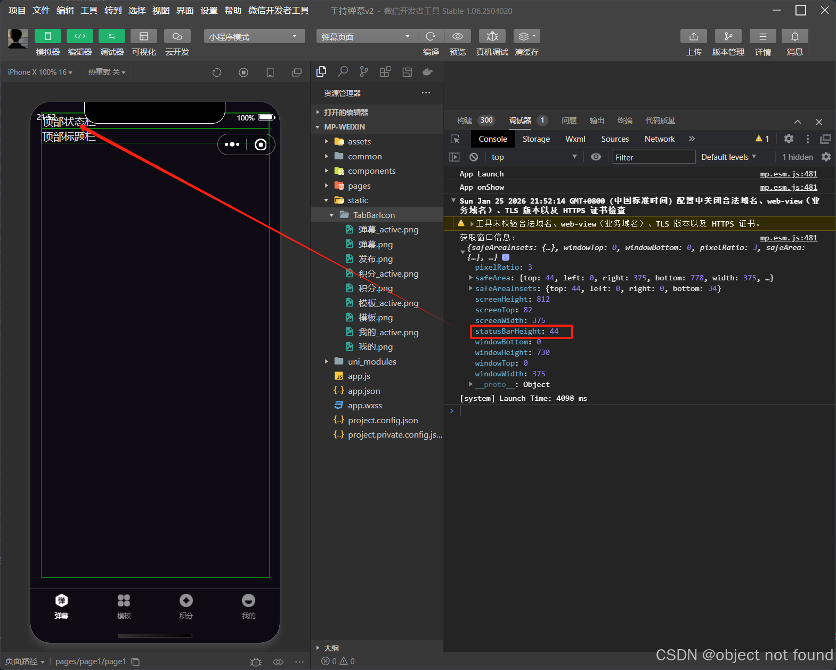Open the docker whale icon in sidebar
Screen dimensions: 836x670
point(428,71)
